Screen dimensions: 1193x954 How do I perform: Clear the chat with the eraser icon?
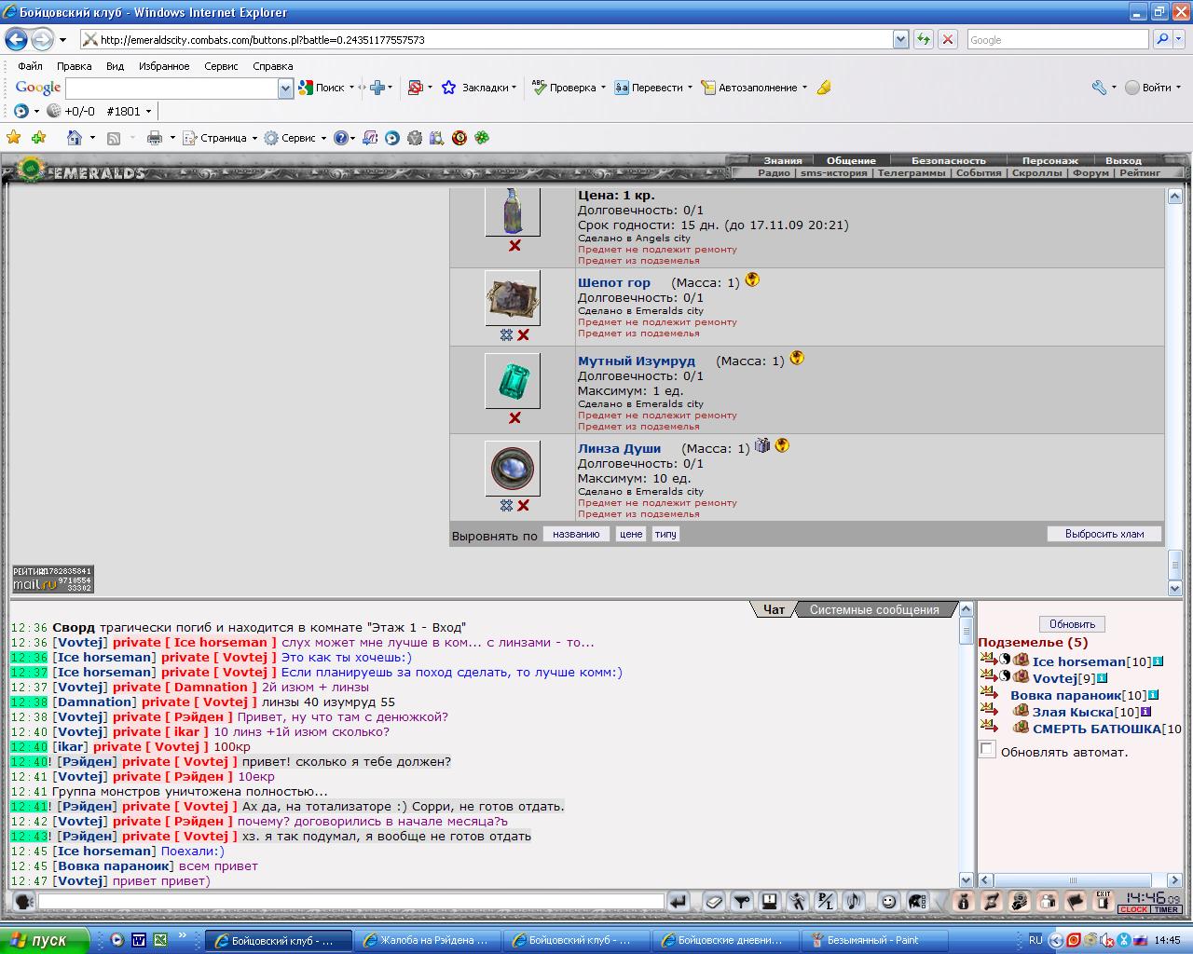[x=713, y=901]
